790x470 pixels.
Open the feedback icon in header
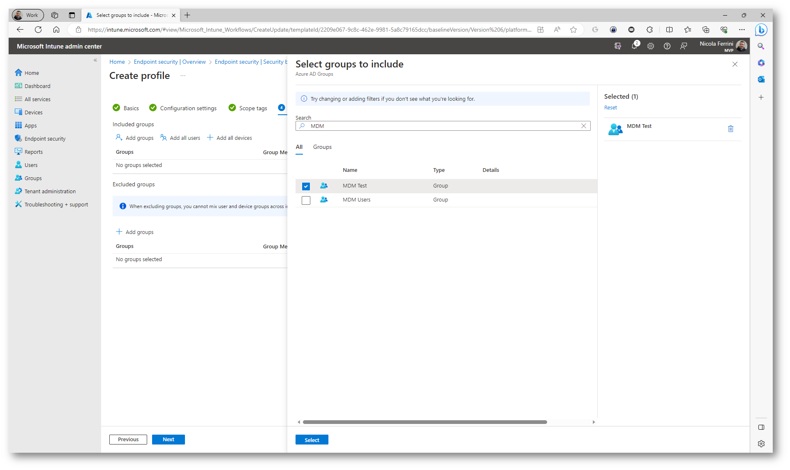684,46
